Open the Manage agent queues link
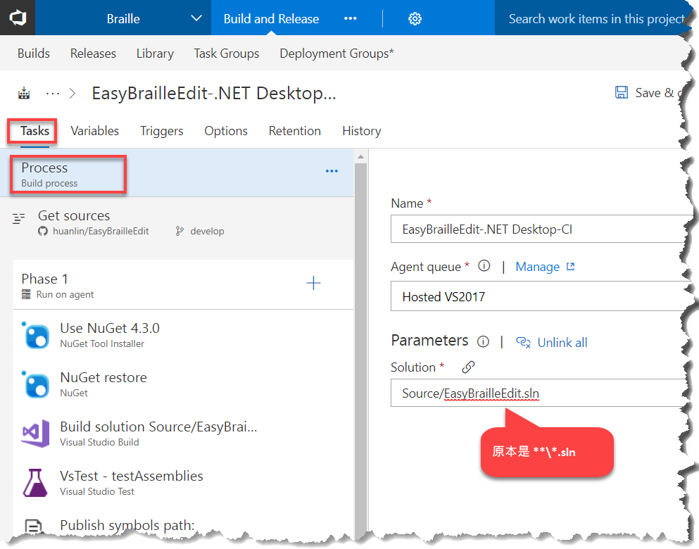The height and width of the screenshot is (549, 699). 537,267
